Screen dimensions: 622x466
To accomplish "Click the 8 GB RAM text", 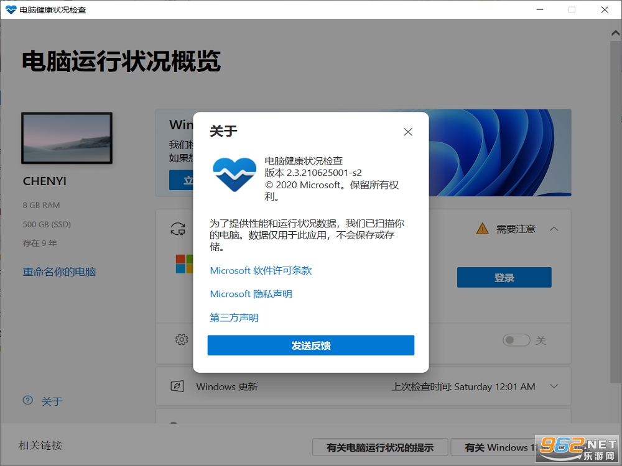I will coord(41,205).
